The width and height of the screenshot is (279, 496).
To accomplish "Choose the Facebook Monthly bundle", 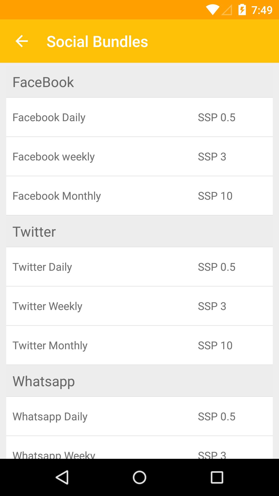I will pyautogui.click(x=139, y=196).
